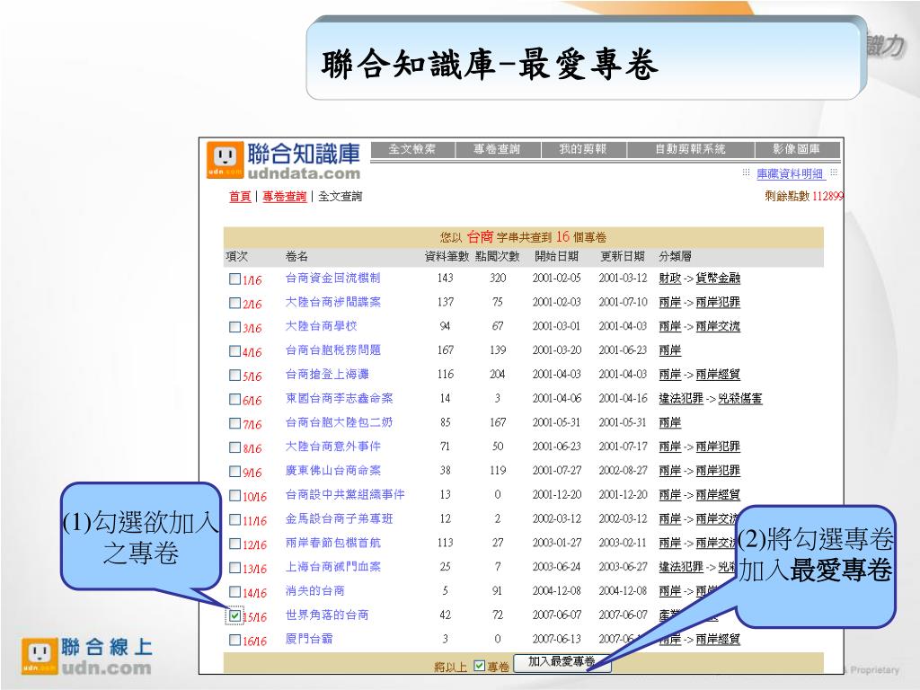Uncheck the checked box for row 15/16

pyautogui.click(x=234, y=615)
